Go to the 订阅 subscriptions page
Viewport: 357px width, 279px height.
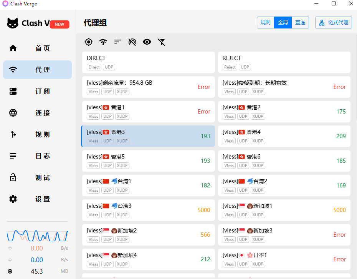click(37, 91)
